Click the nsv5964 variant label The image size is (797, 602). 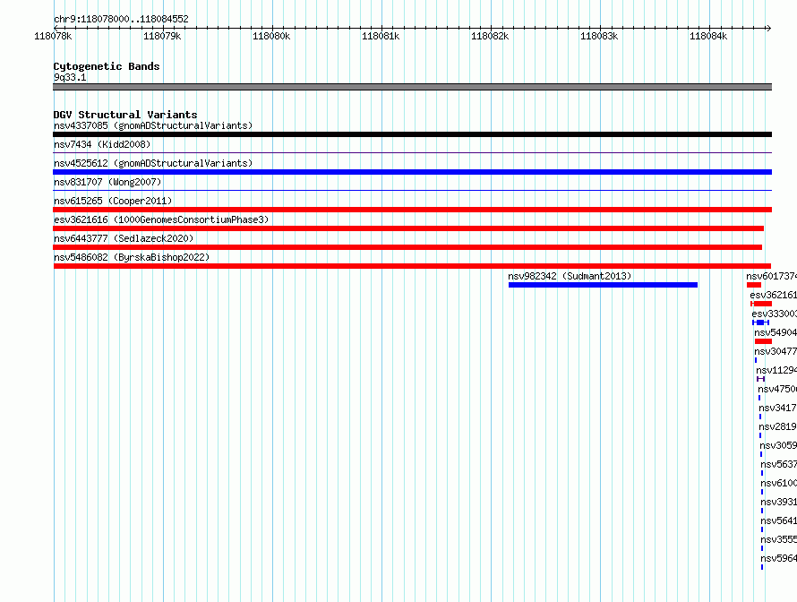click(779, 558)
